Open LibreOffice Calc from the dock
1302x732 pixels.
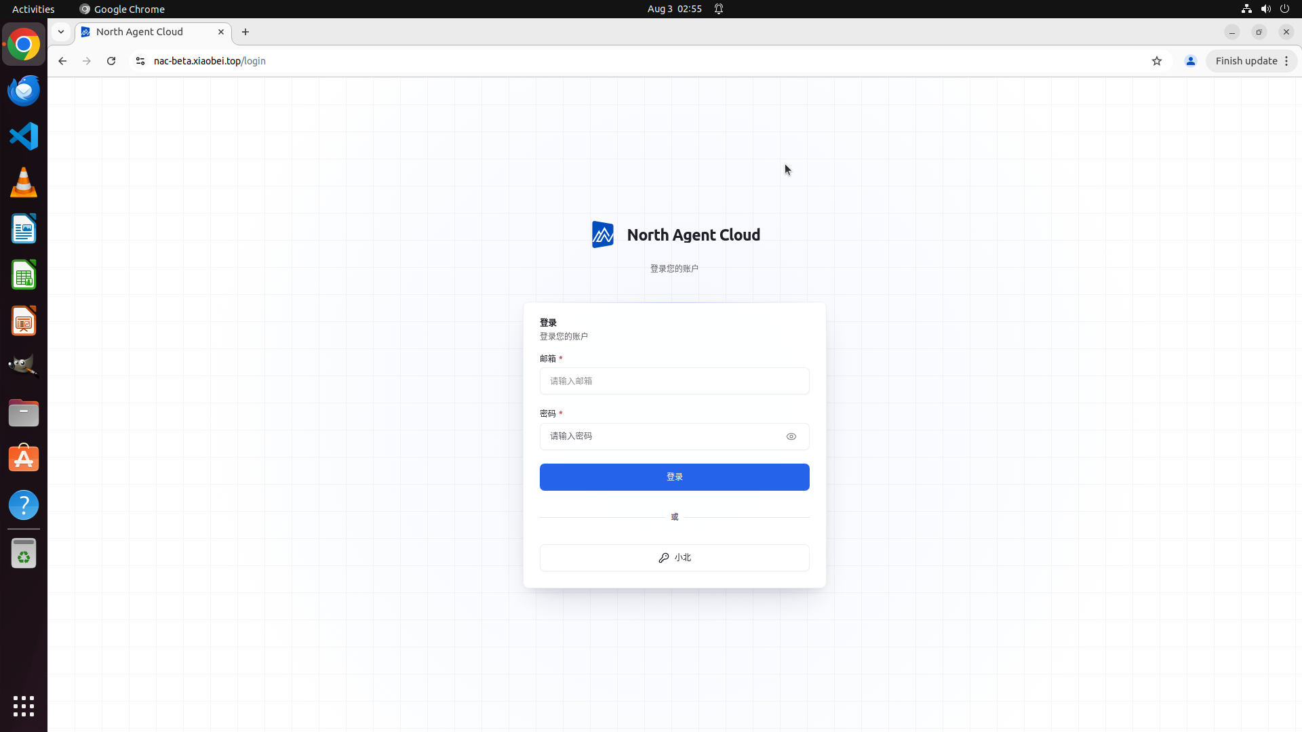pyautogui.click(x=24, y=275)
